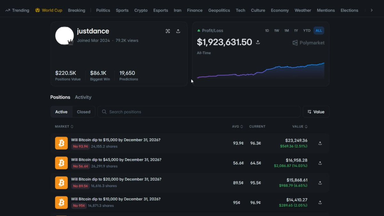
Task: Go to the Breaking category
Action: click(x=76, y=10)
